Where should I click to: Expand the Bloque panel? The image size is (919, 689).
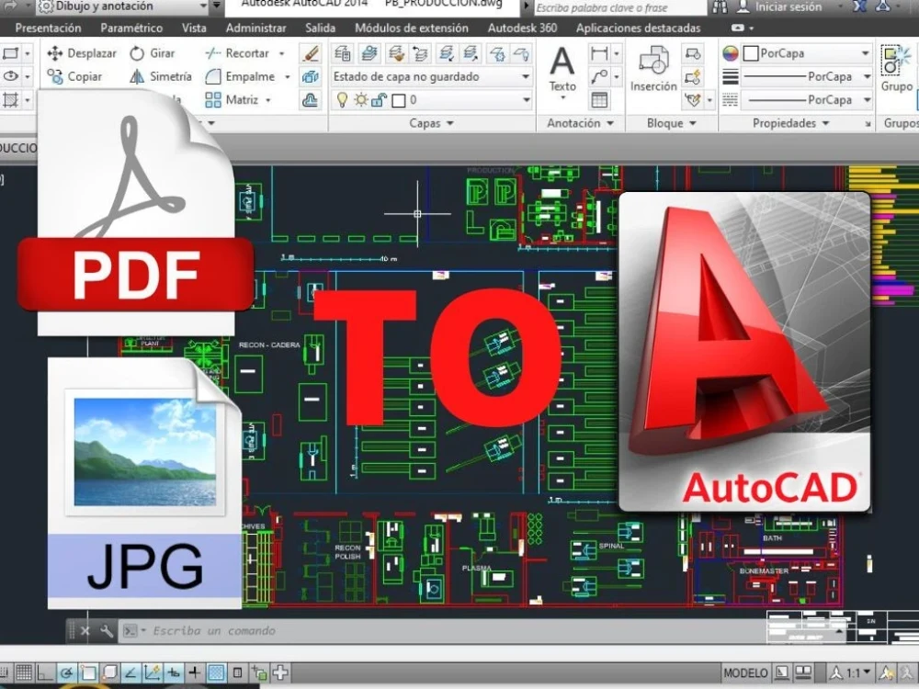pyautogui.click(x=672, y=123)
